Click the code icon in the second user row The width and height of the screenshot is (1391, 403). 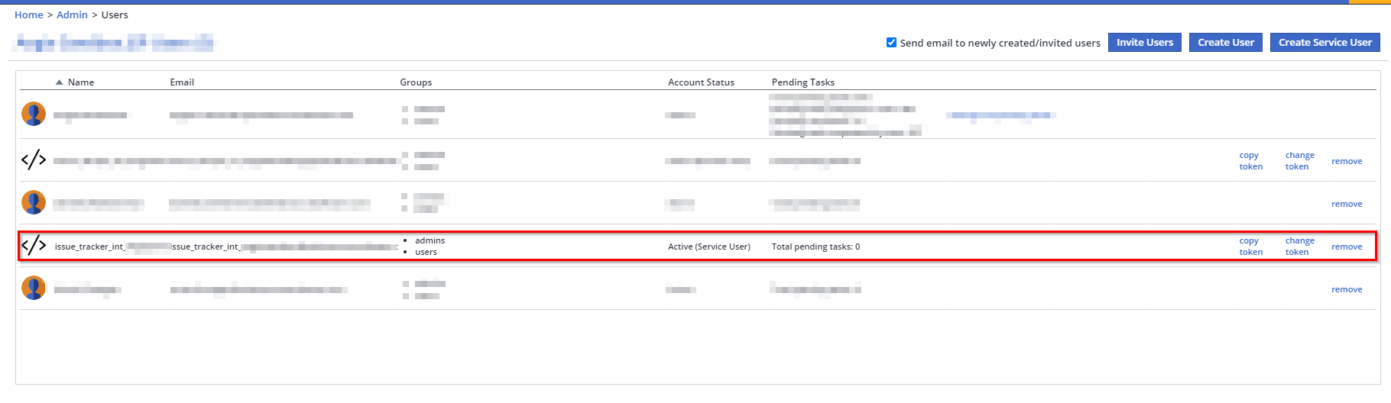point(34,160)
